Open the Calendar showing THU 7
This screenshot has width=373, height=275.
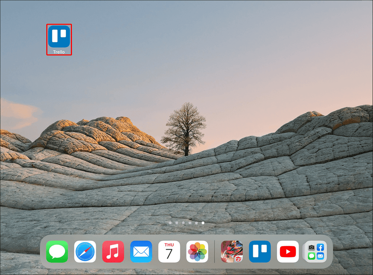pos(169,251)
